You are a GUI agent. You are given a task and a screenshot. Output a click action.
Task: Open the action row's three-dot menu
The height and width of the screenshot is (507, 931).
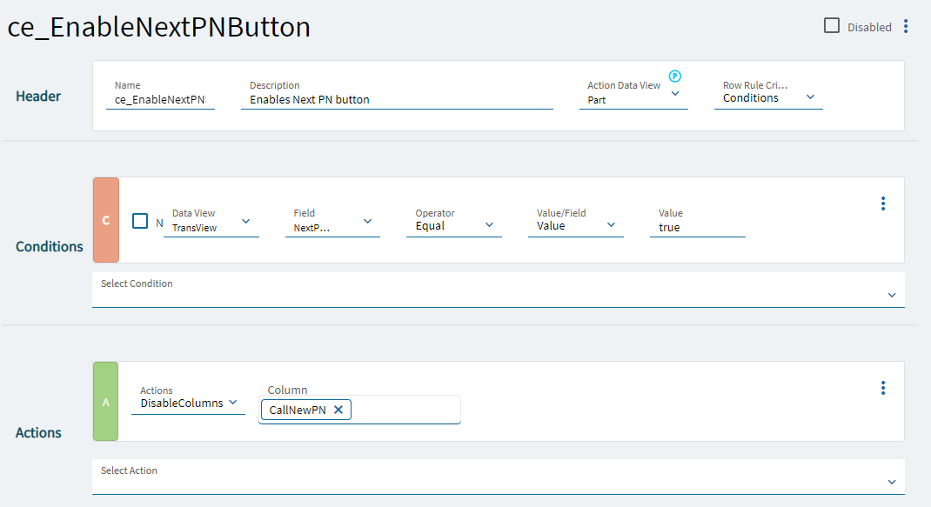[883, 388]
